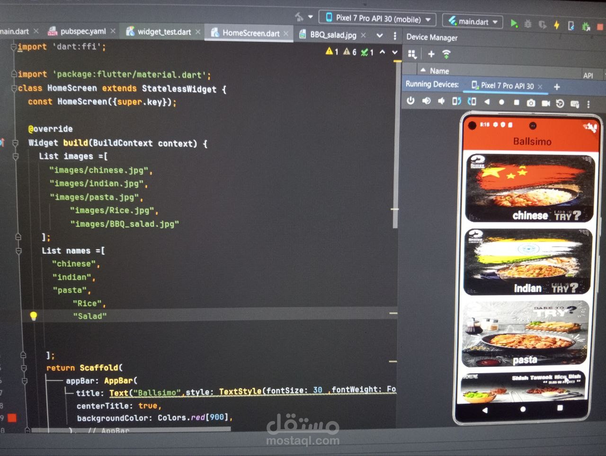The image size is (606, 456).
Task: Create a new virtual device in Device Manager
Action: [x=431, y=54]
